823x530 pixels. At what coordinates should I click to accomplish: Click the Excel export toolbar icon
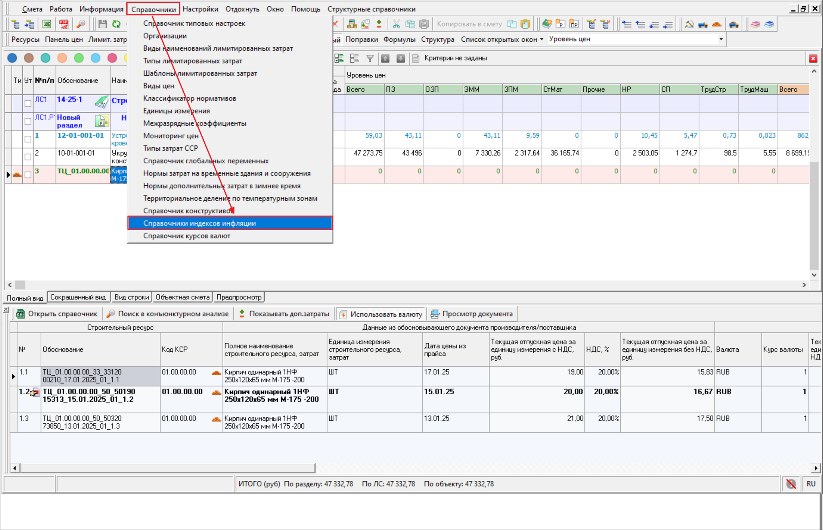(47, 24)
